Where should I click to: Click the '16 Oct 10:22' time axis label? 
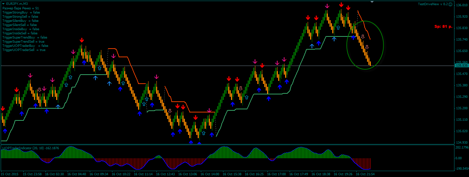pyautogui.click(x=121, y=174)
